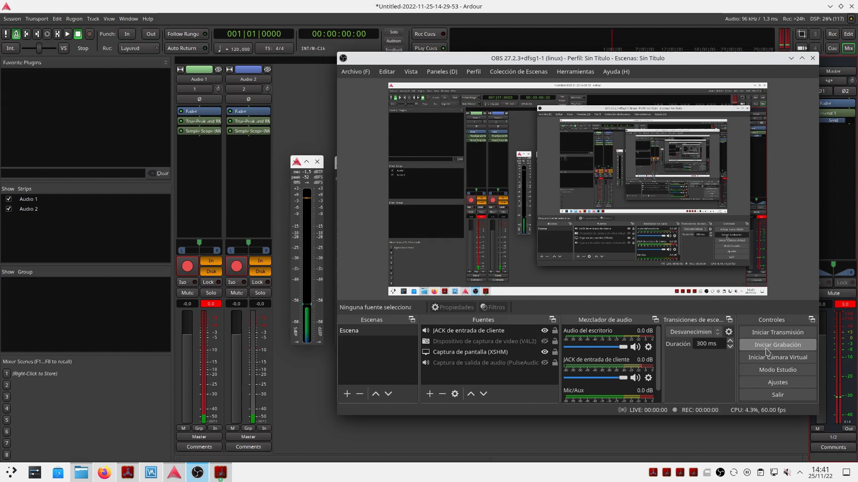Click the MIDI panic exclamation icon
This screenshot has width=858, height=482.
[x=6, y=34]
